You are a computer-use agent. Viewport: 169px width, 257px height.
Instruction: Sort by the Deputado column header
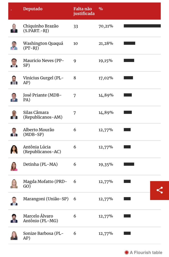coord(33,9)
